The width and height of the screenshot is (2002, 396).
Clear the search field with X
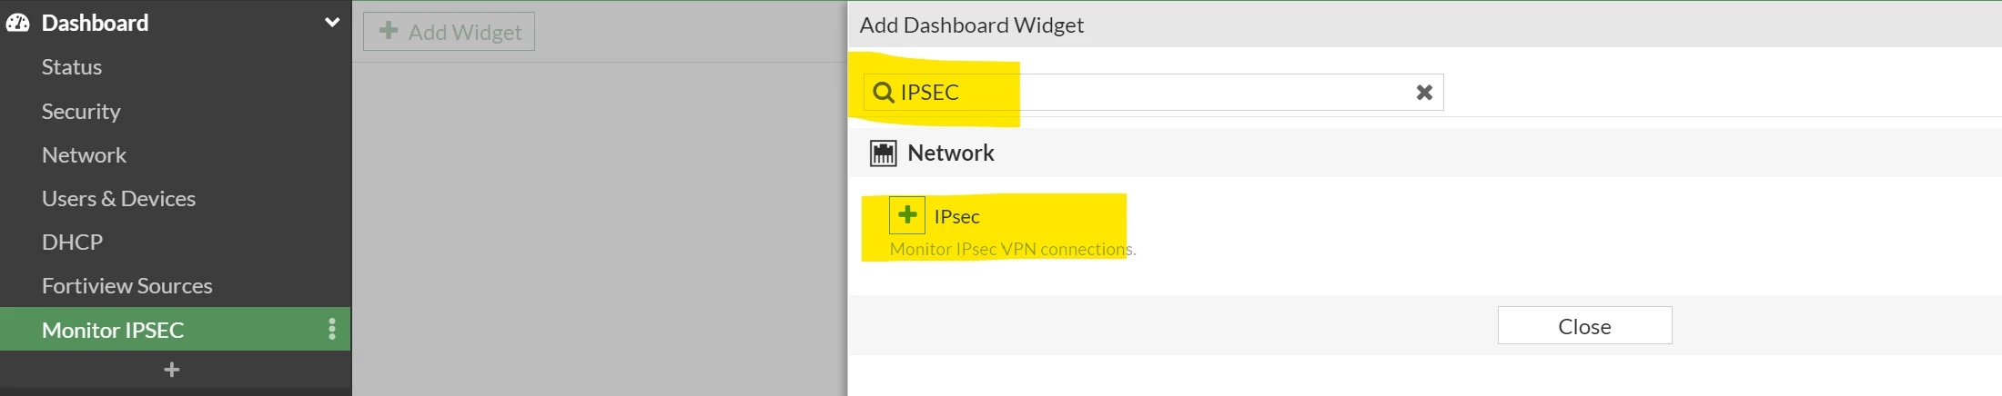1424,93
